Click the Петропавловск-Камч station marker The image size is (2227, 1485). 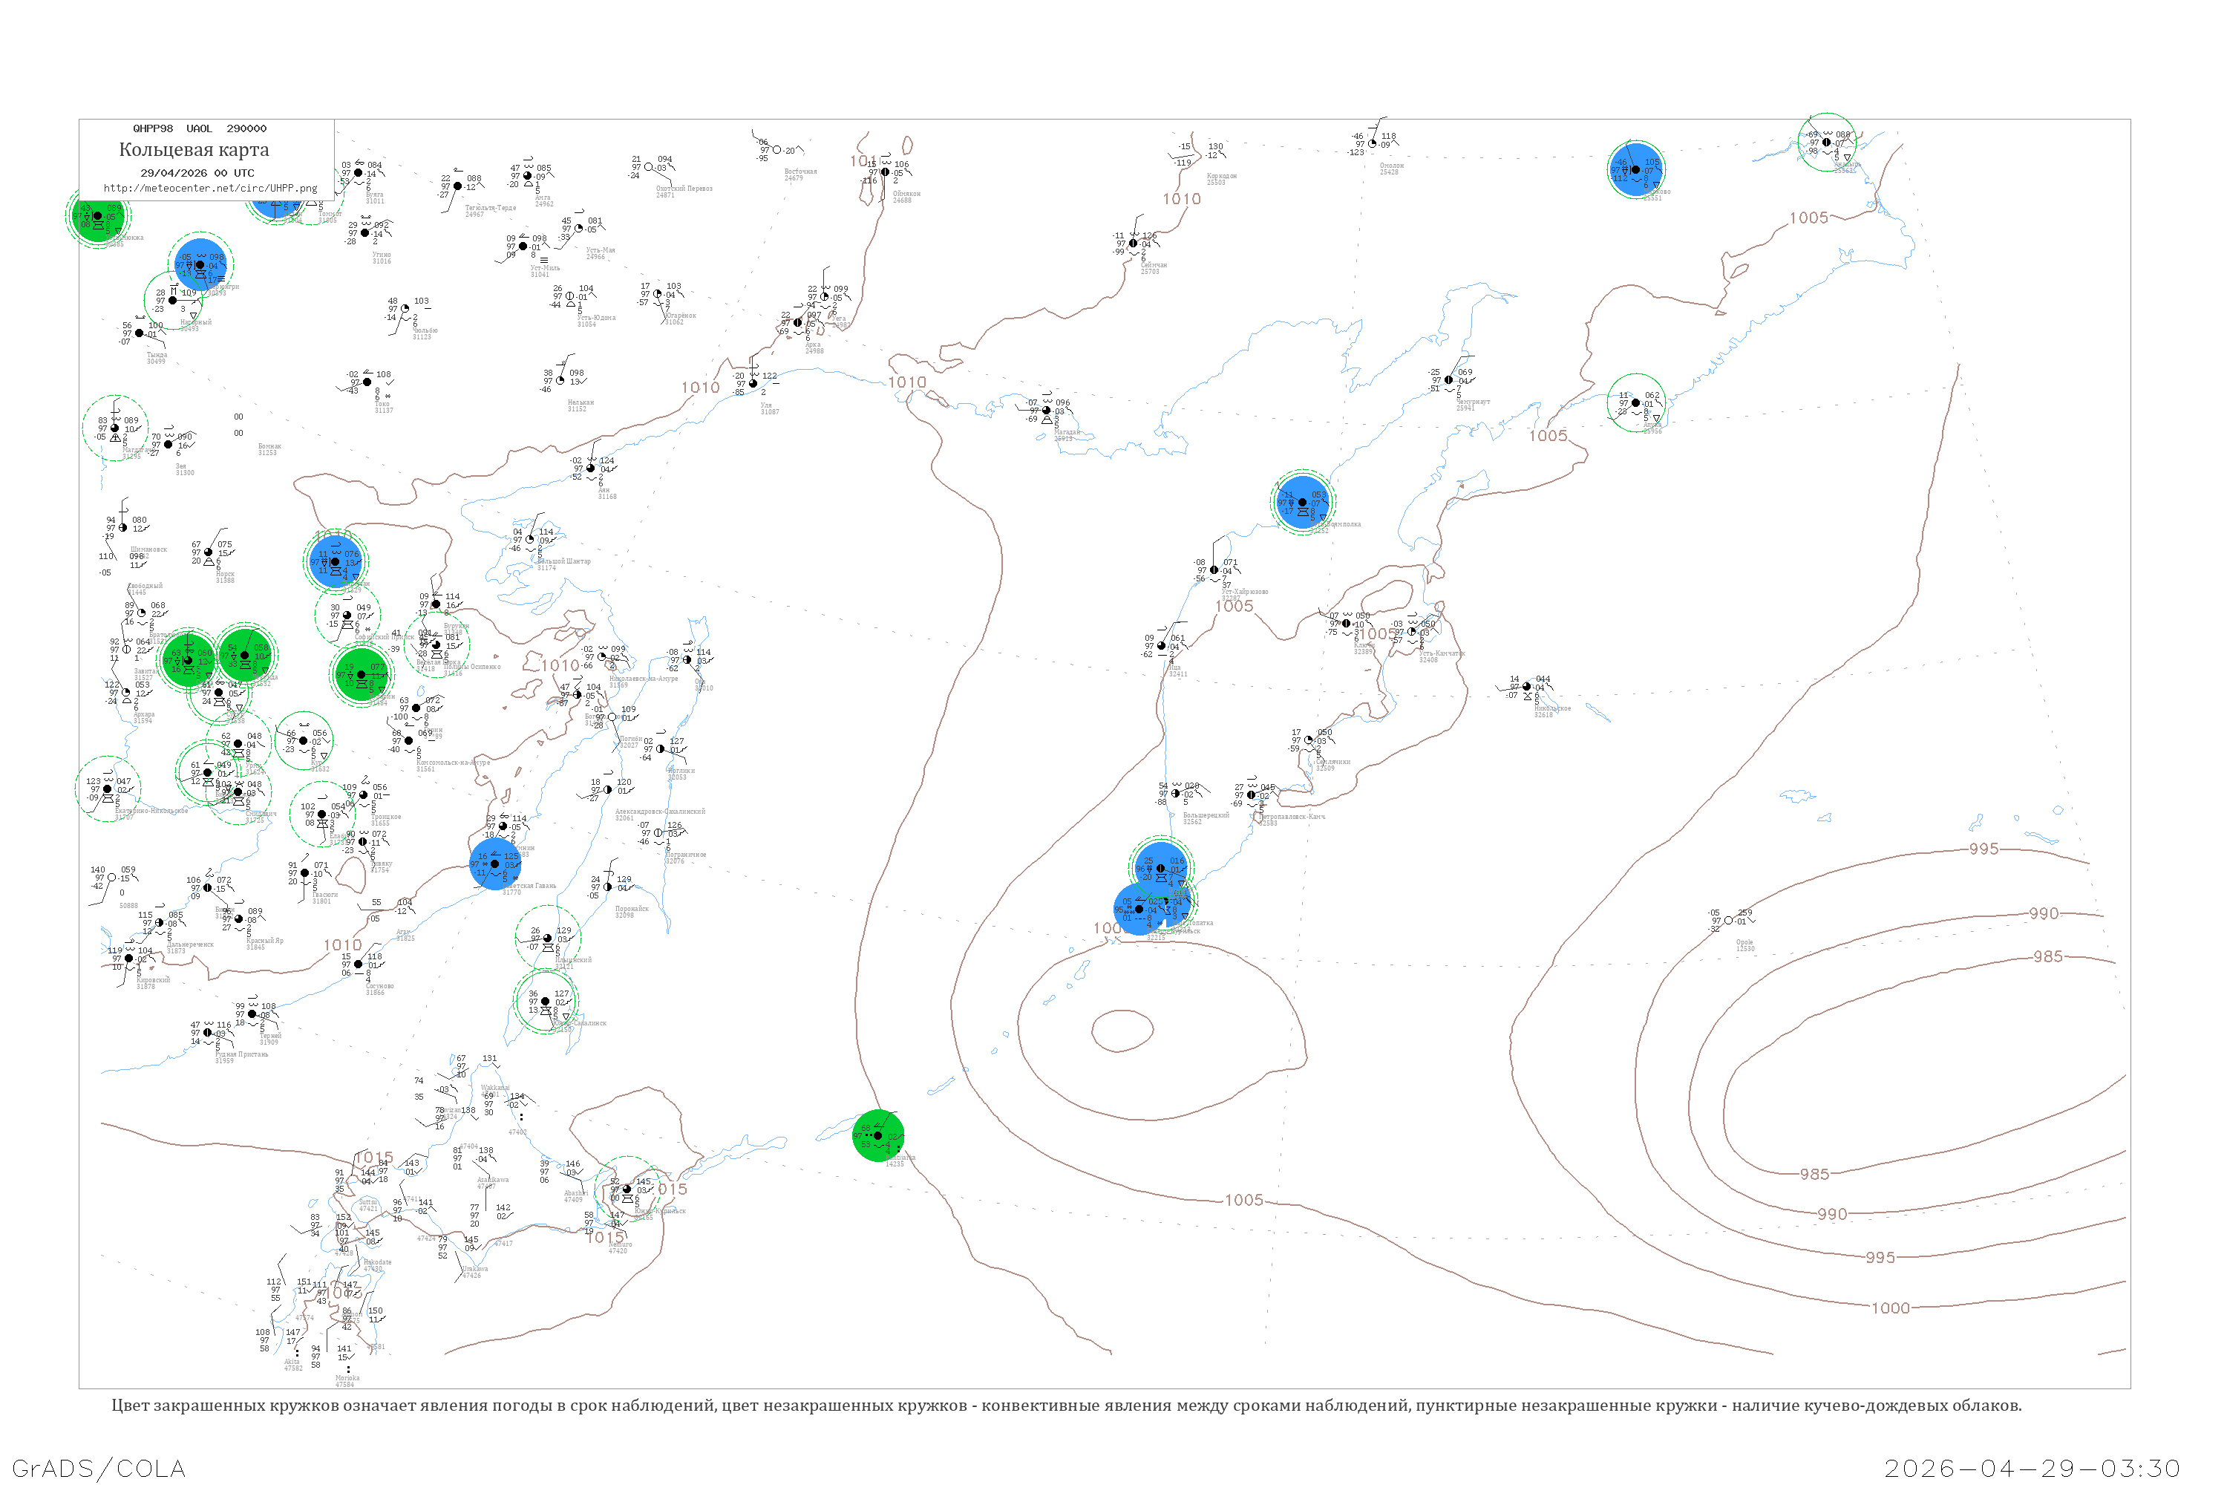1250,794
